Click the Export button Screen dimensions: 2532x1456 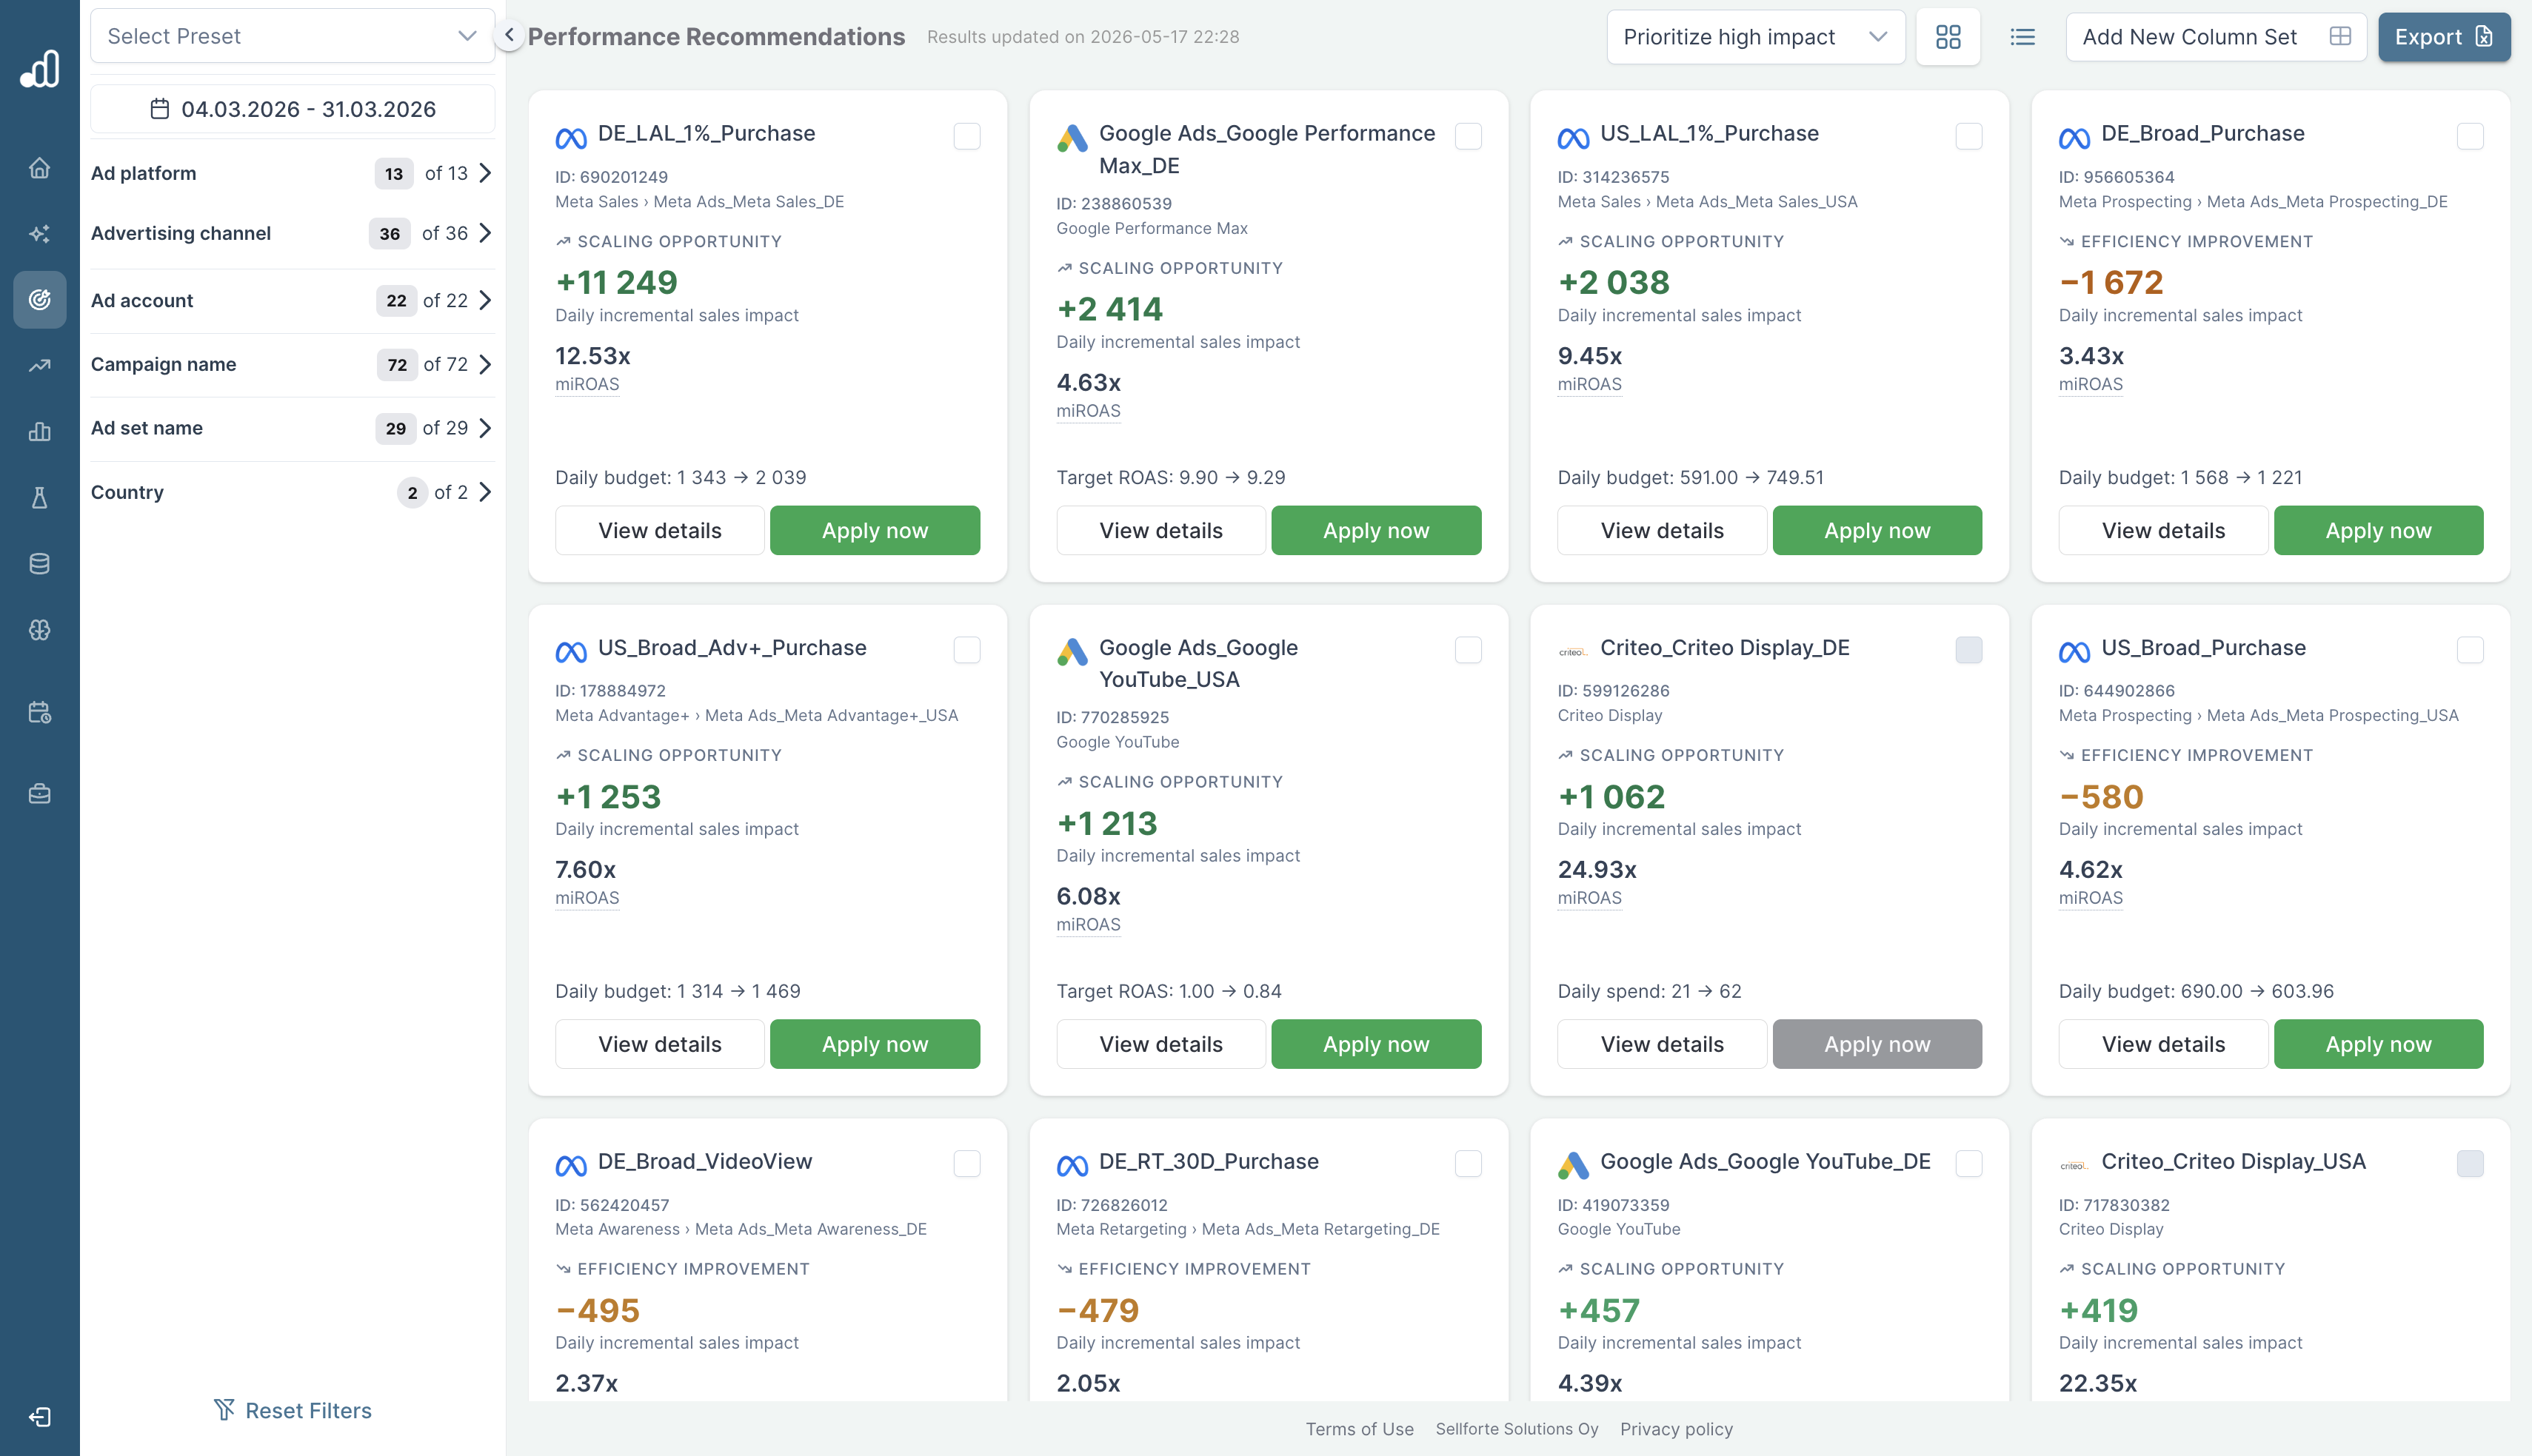click(2443, 37)
